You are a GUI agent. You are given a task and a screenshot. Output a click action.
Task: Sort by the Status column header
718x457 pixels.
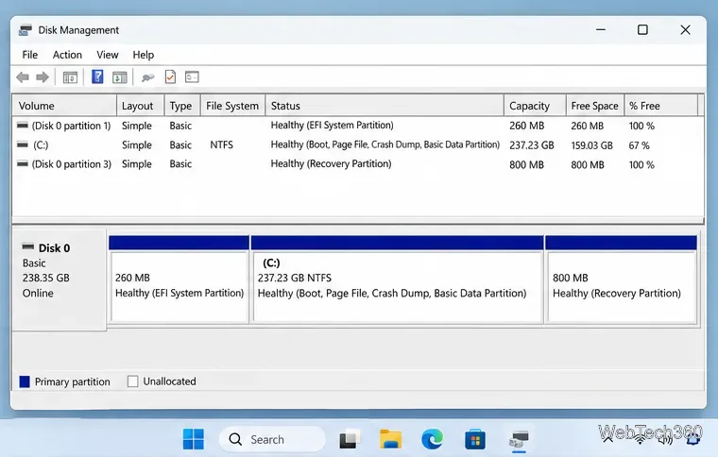385,106
